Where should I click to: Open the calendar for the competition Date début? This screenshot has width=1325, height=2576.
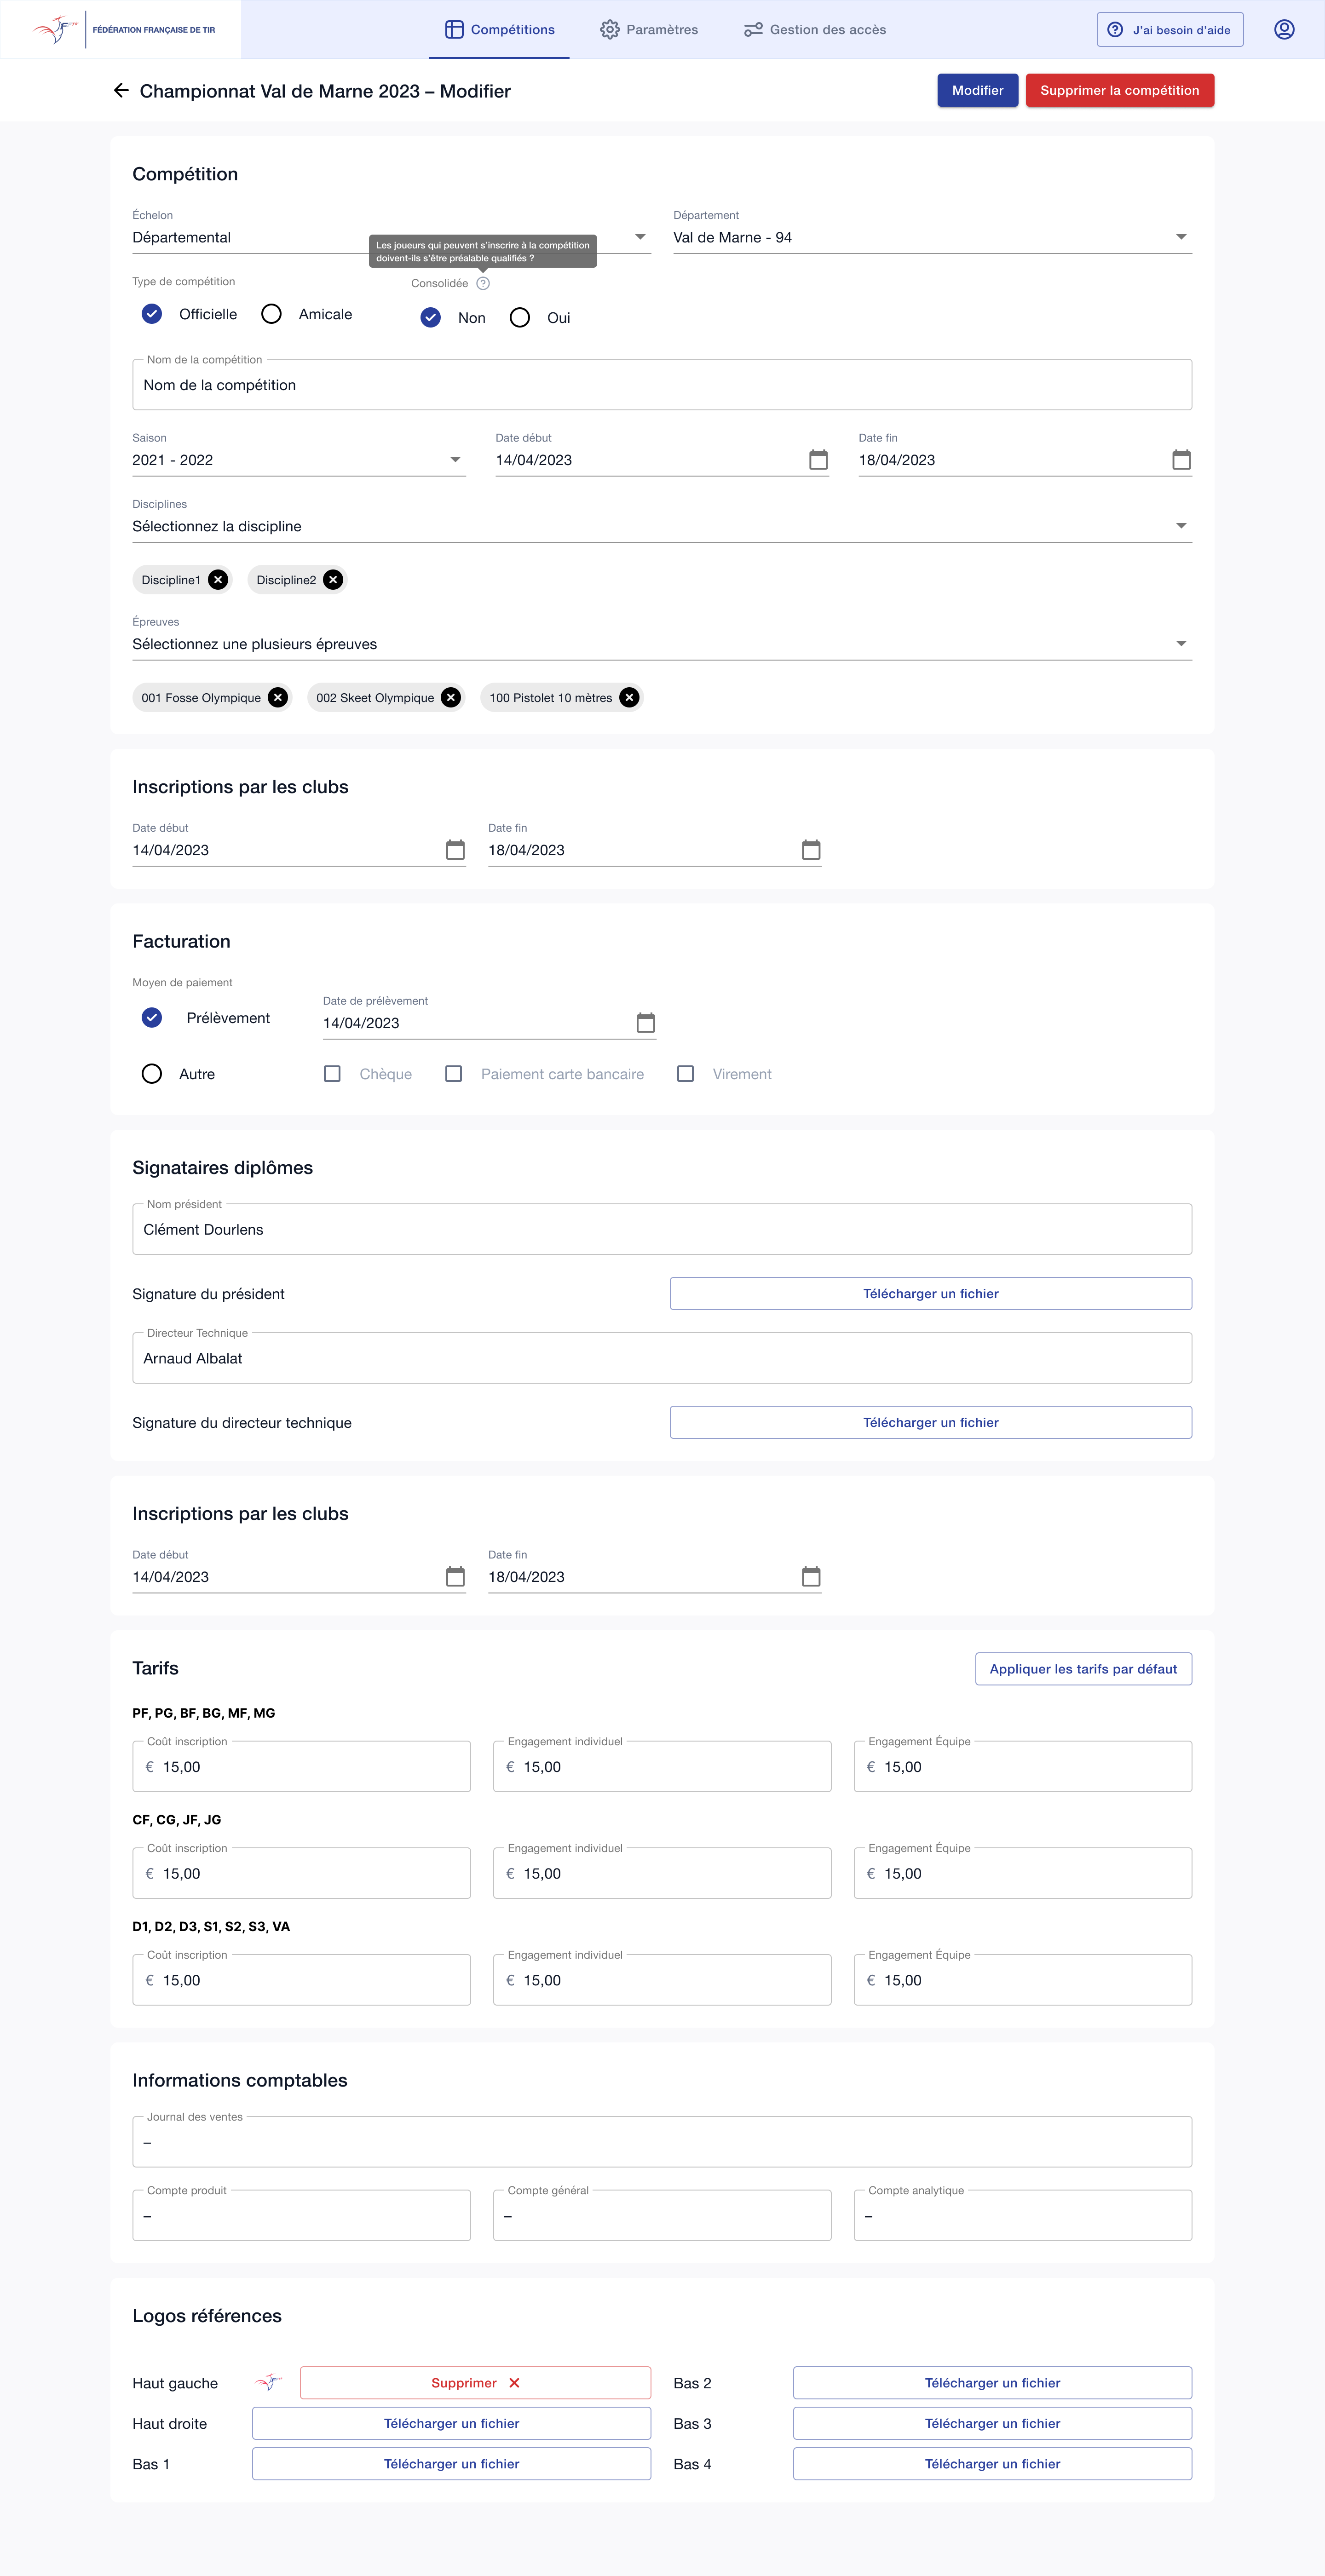point(818,460)
